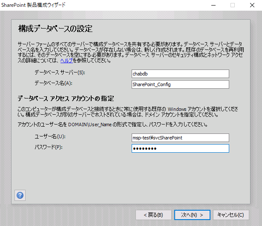Select the データベース名 field with SharePoint_Config
Viewport: 262px width, 226px height.
(x=180, y=84)
